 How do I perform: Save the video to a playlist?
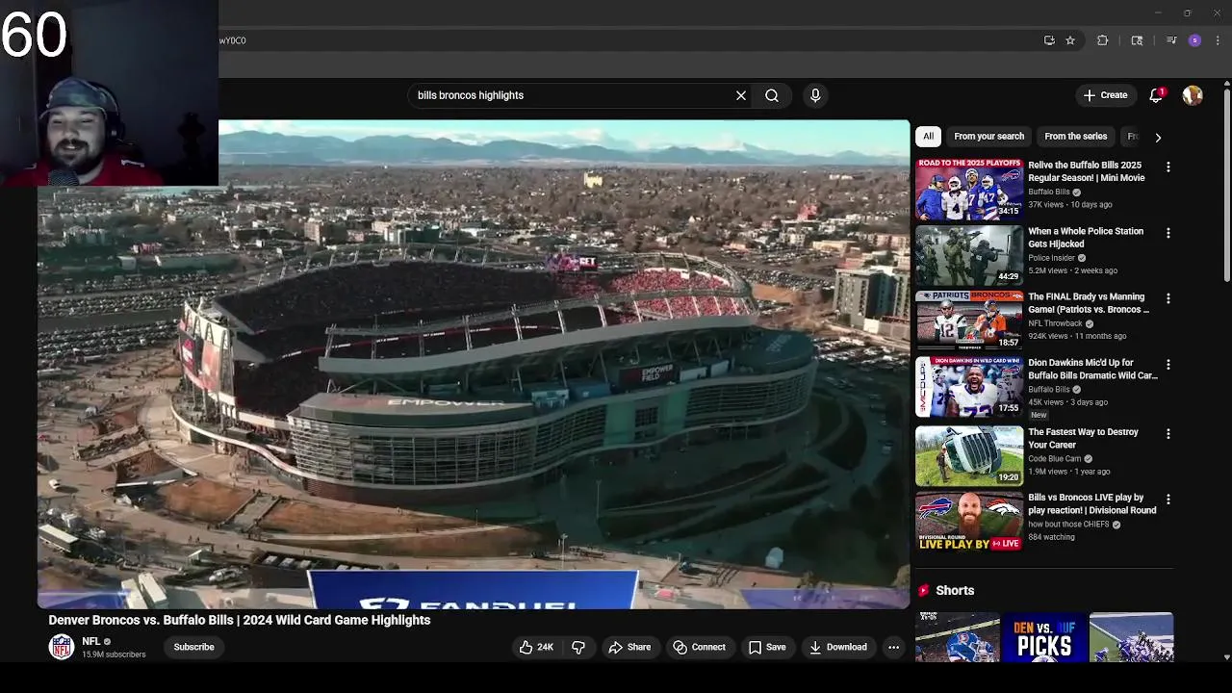click(x=767, y=647)
